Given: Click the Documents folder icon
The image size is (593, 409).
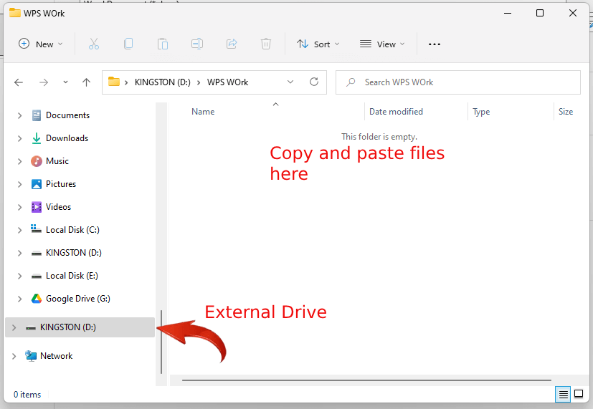Looking at the screenshot, I should pos(37,115).
